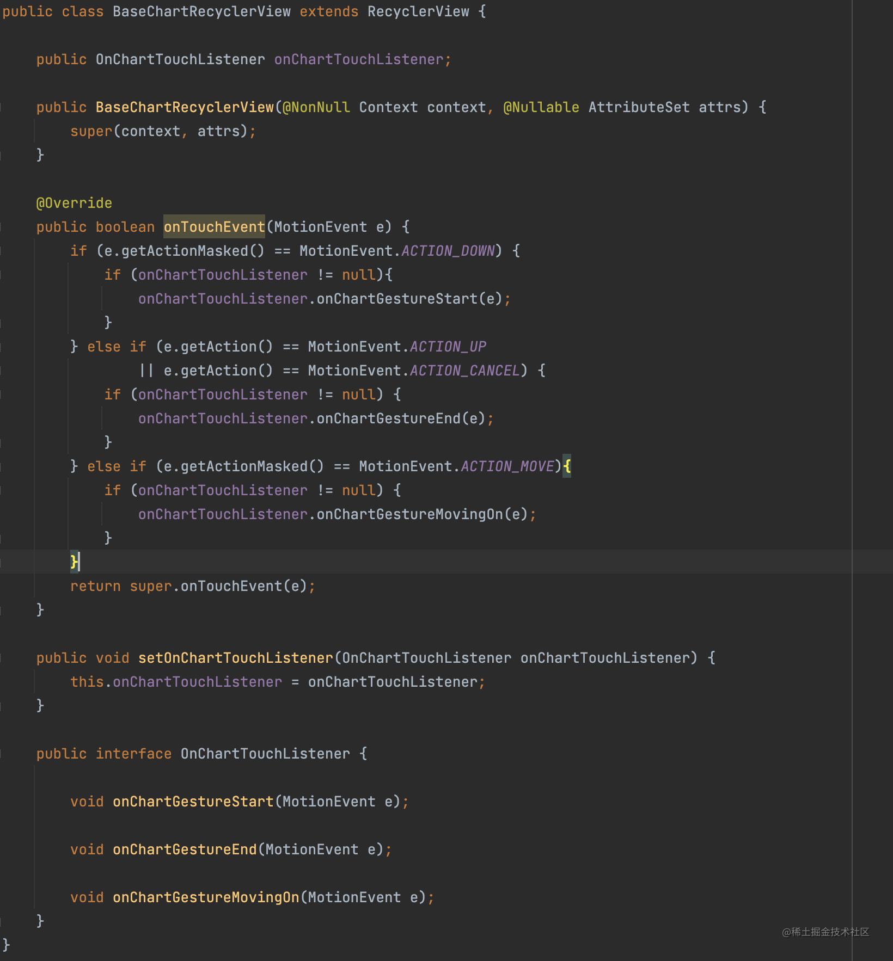Click the onChartGestureMovingOn(e) call
The width and height of the screenshot is (893, 961).
click(x=423, y=514)
